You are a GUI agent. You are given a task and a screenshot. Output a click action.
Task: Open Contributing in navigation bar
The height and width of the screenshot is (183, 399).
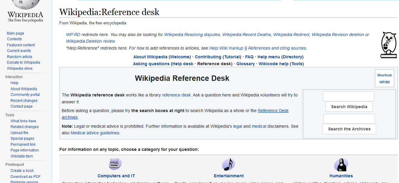[x=208, y=57]
